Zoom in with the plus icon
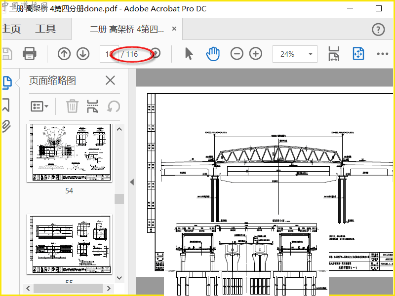 click(256, 54)
